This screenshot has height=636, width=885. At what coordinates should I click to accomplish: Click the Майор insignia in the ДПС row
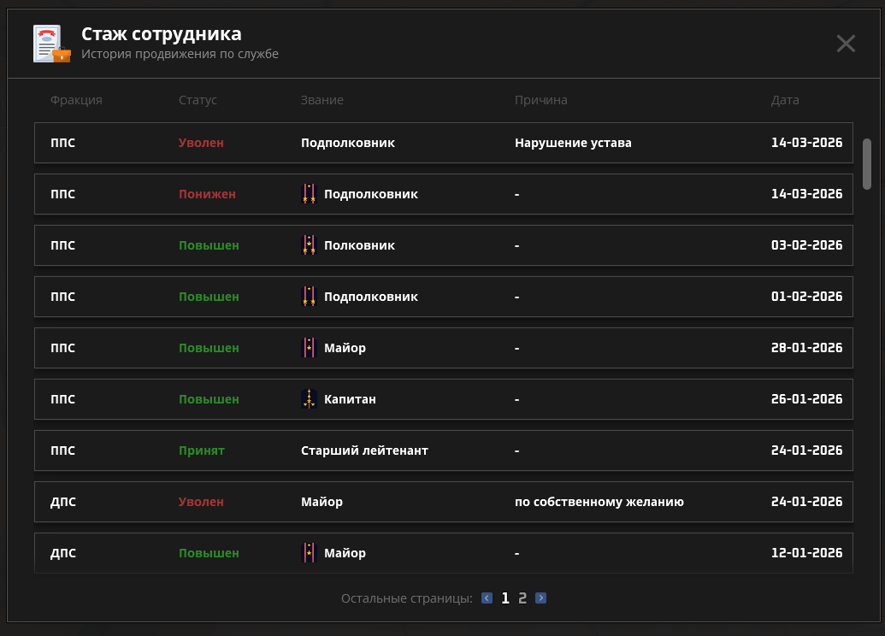coord(310,553)
